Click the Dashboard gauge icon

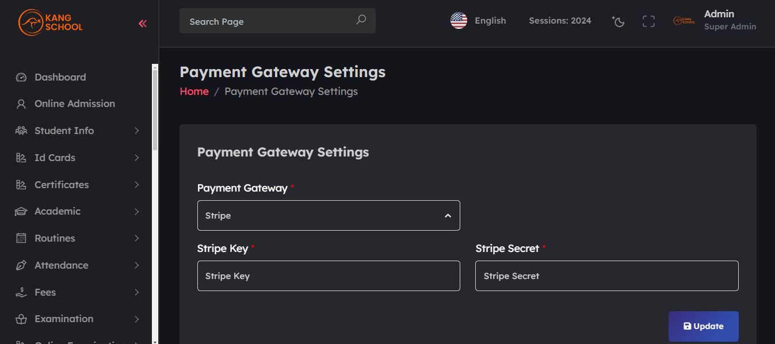coord(21,77)
